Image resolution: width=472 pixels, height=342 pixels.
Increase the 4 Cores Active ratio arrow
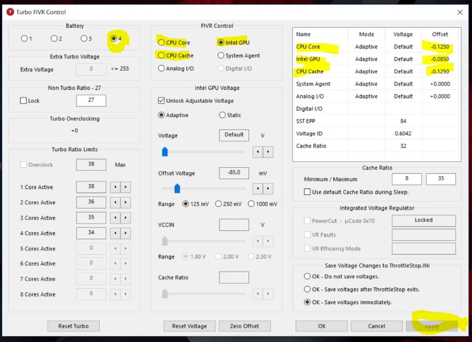pos(126,233)
